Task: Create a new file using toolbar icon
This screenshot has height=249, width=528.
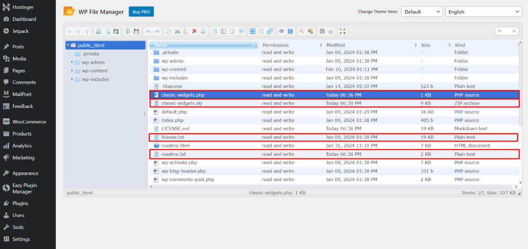Action: 107,31
